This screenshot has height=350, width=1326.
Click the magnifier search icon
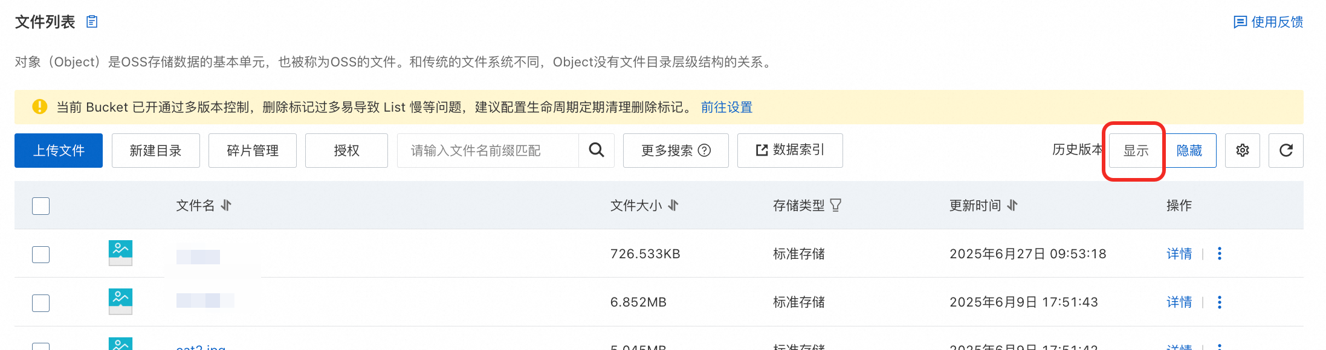[x=597, y=150]
